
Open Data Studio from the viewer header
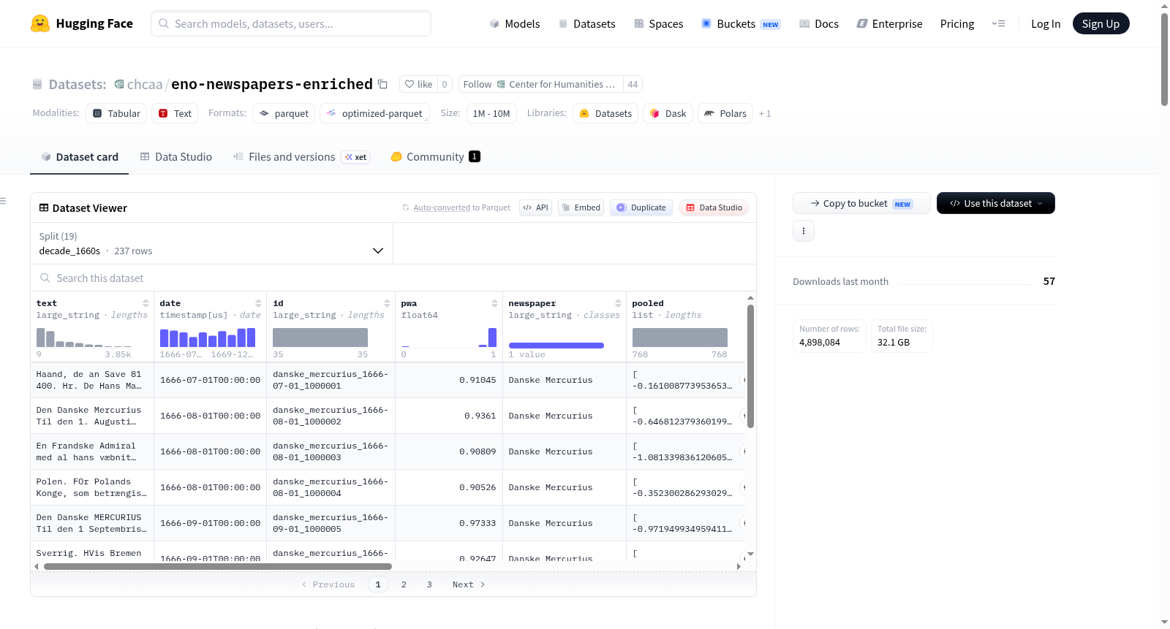pos(714,207)
